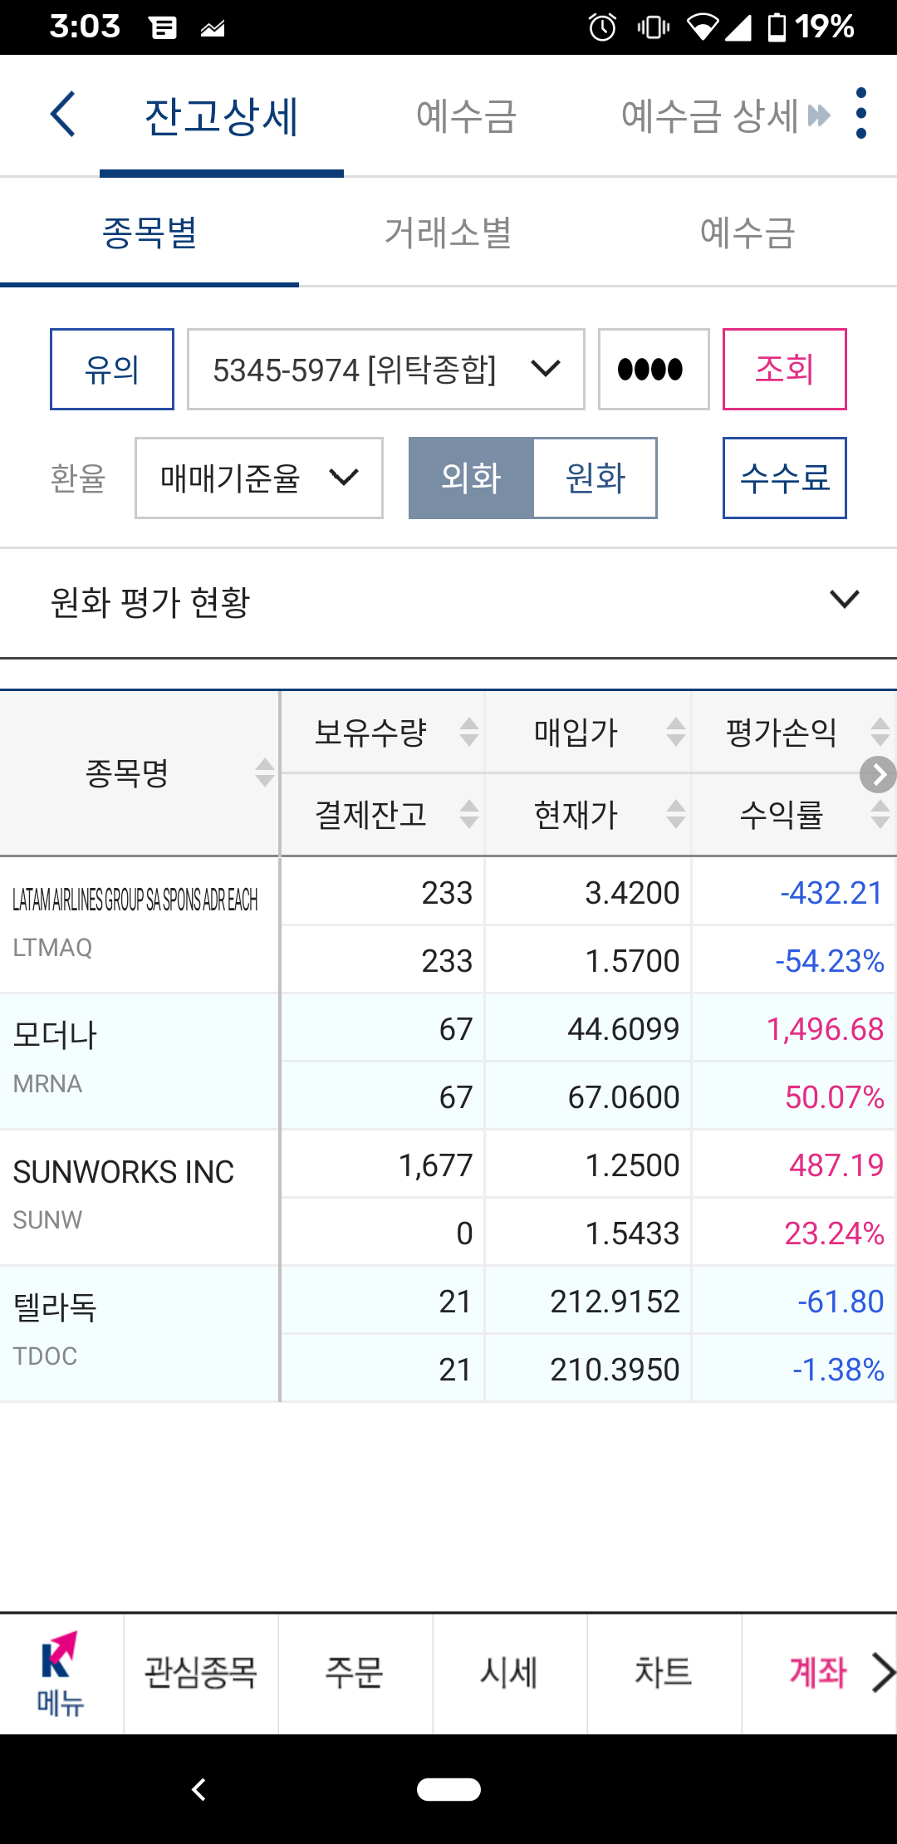
Task: Tap the Wi-Fi icon in the status bar
Action: click(x=703, y=27)
